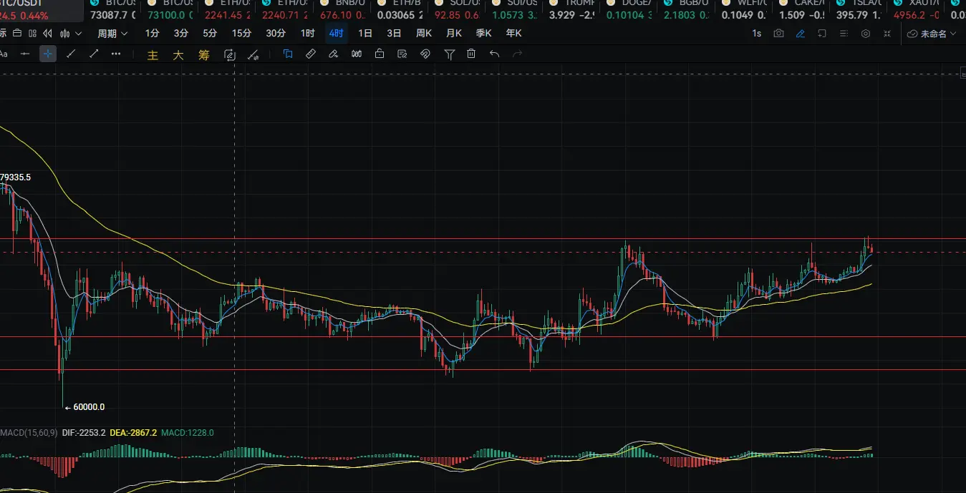The height and width of the screenshot is (493, 966).
Task: Select the ruler measure tool
Action: pyautogui.click(x=310, y=54)
